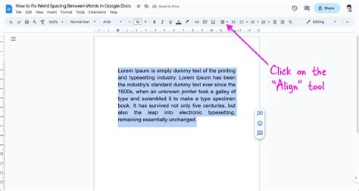Image resolution: width=359 pixels, height=191 pixels.
Task: Toggle Italic formatting
Action: click(x=163, y=22)
